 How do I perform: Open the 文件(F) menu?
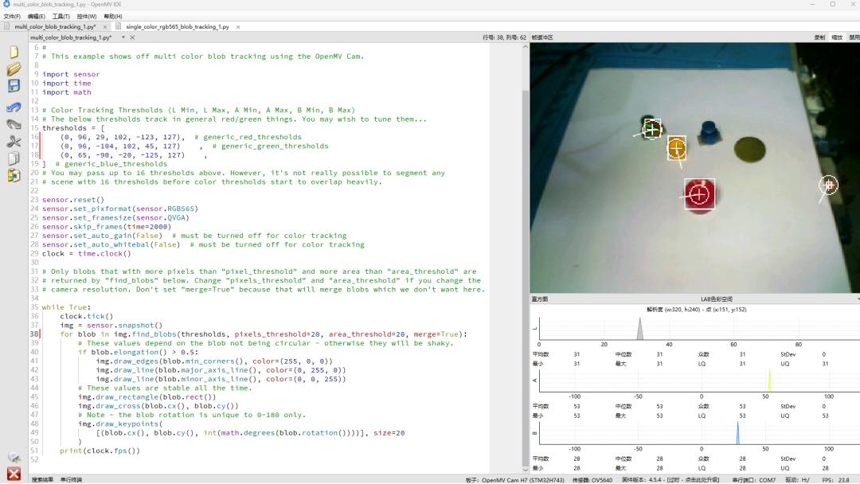pyautogui.click(x=12, y=16)
